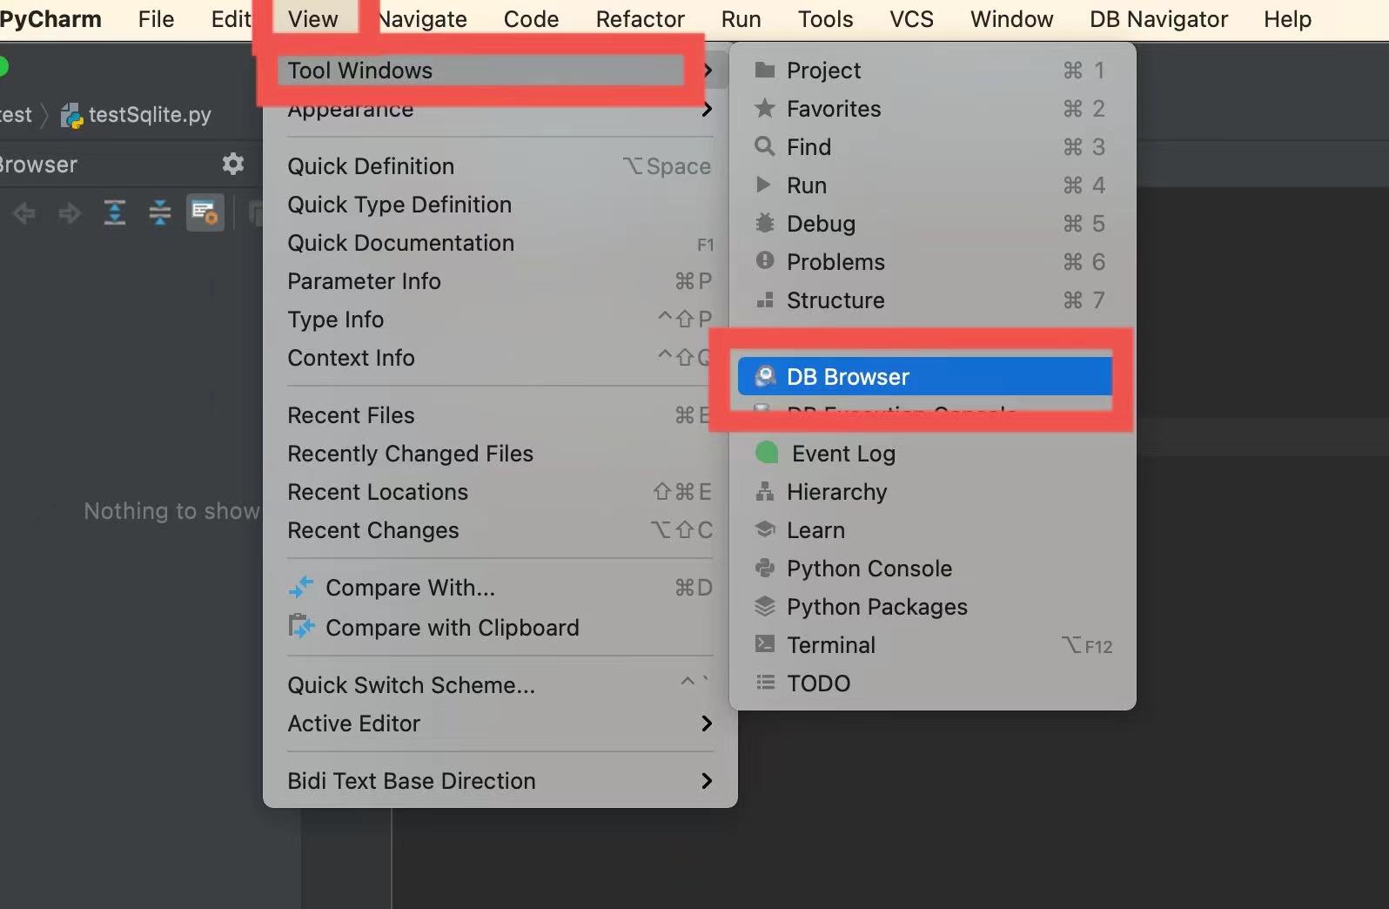Select Quick Documentation from the View menu
The width and height of the screenshot is (1389, 909).
click(x=401, y=243)
